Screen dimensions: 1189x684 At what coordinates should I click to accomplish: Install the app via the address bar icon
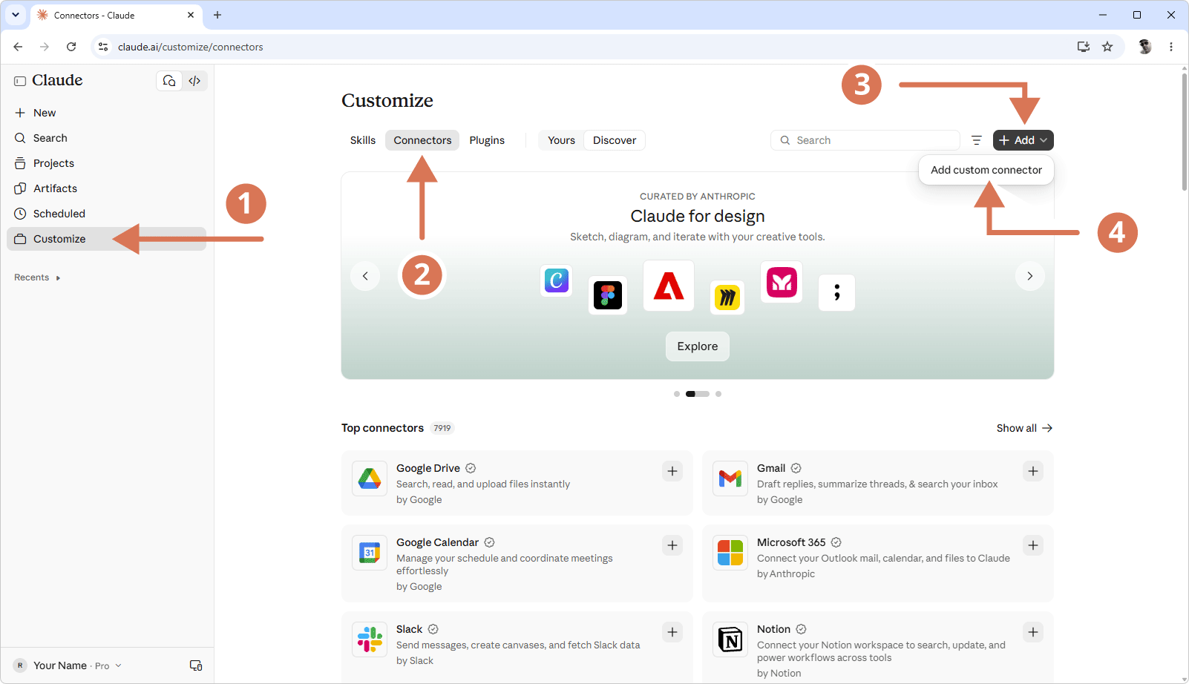click(x=1084, y=47)
